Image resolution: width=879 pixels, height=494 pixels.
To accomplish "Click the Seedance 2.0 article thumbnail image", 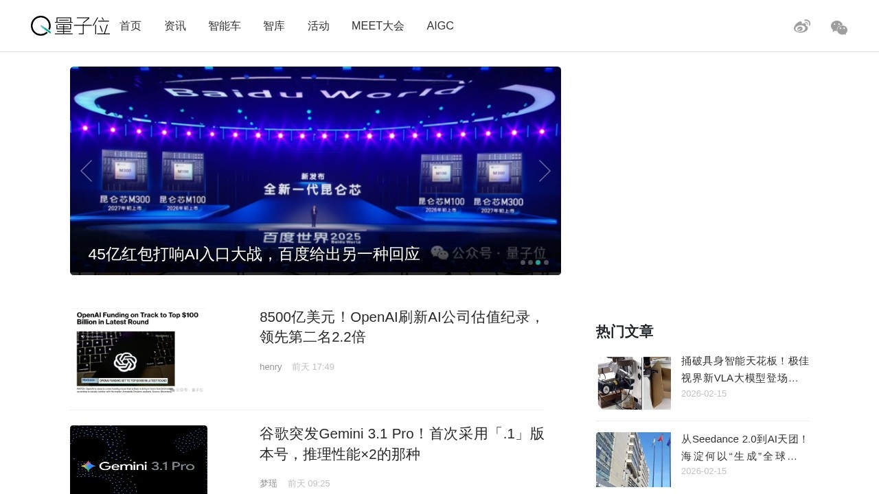I will tap(633, 460).
